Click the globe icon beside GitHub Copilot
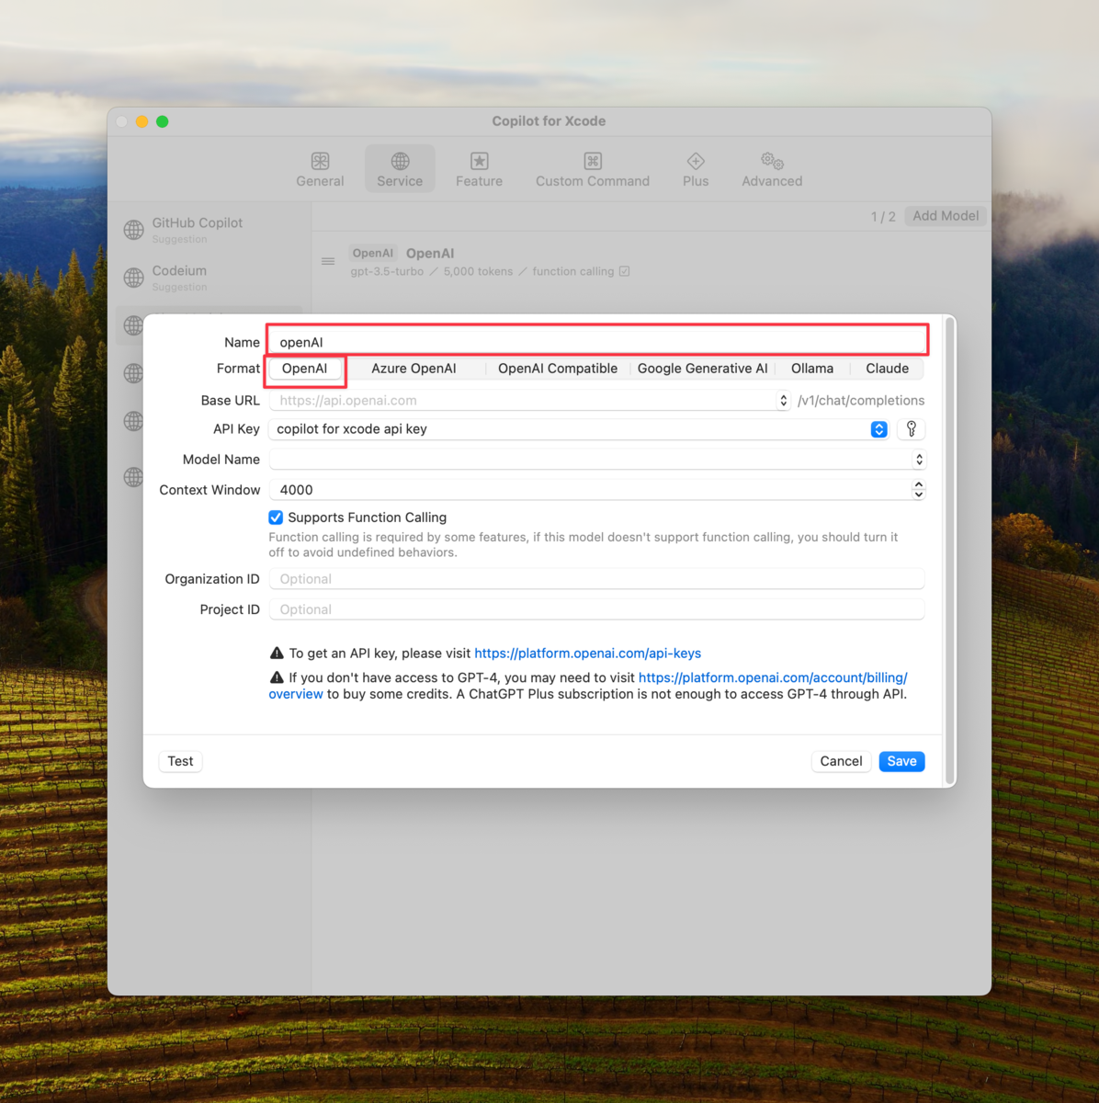Image resolution: width=1099 pixels, height=1103 pixels. click(134, 230)
